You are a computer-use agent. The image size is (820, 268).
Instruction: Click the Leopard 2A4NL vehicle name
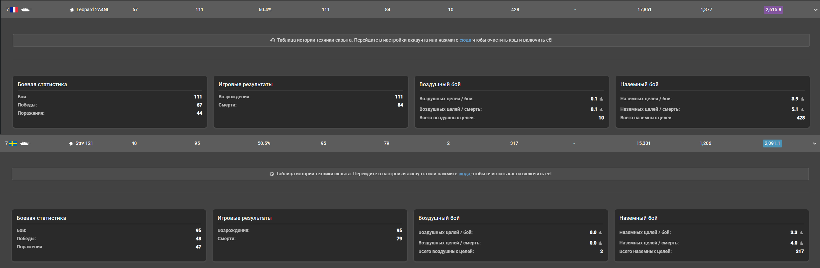coord(93,10)
